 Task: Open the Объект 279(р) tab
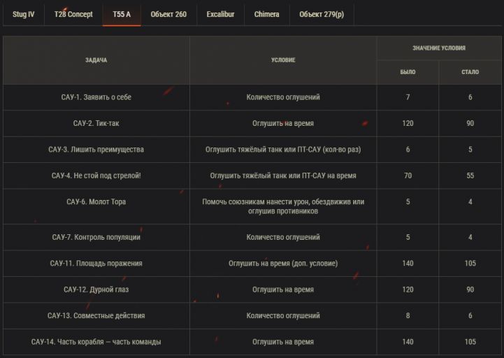click(x=322, y=14)
